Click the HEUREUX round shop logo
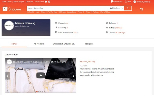154x95 pixels. point(9,26)
